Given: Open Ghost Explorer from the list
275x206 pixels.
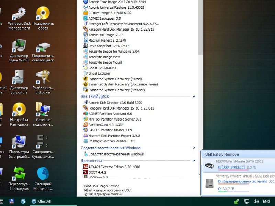Looking at the screenshot, I should [97, 73].
